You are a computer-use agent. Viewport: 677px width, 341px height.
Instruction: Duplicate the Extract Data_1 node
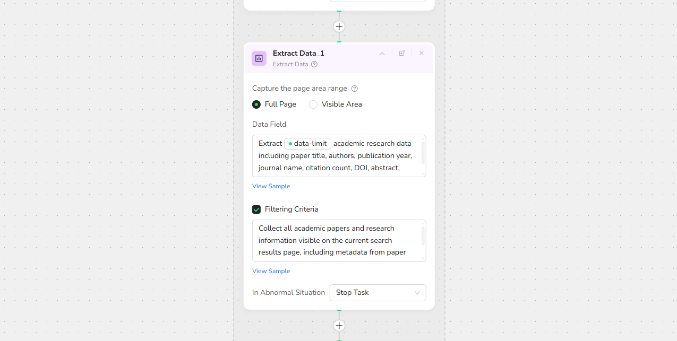[x=402, y=53]
